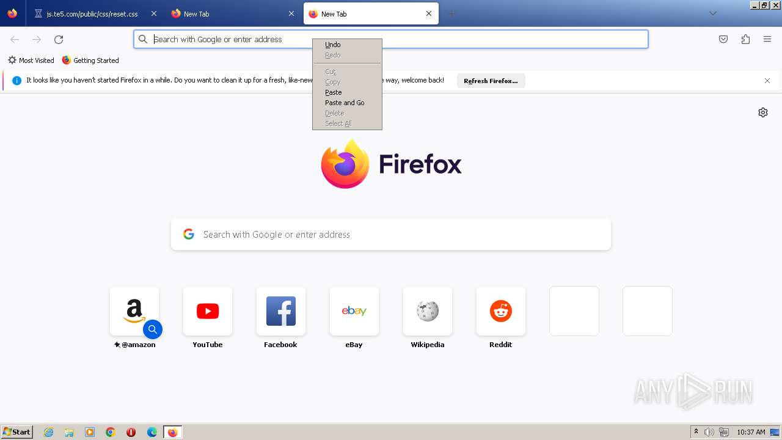Open the Windows Start menu
Image resolution: width=782 pixels, height=440 pixels.
coord(17,432)
